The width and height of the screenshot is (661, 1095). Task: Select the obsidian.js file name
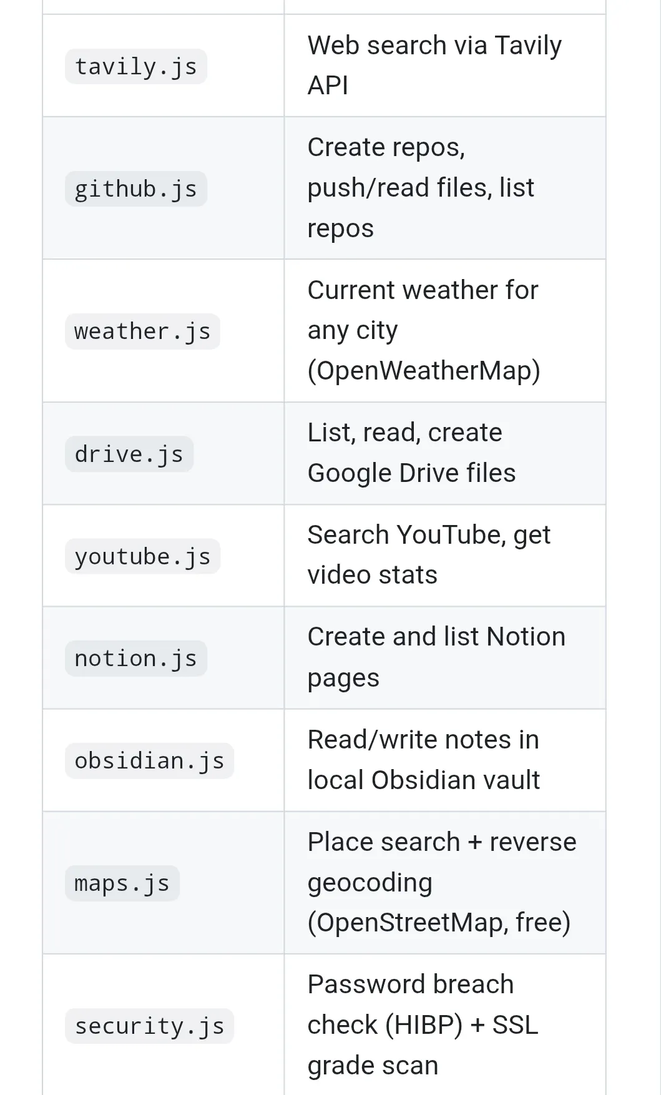pos(149,760)
